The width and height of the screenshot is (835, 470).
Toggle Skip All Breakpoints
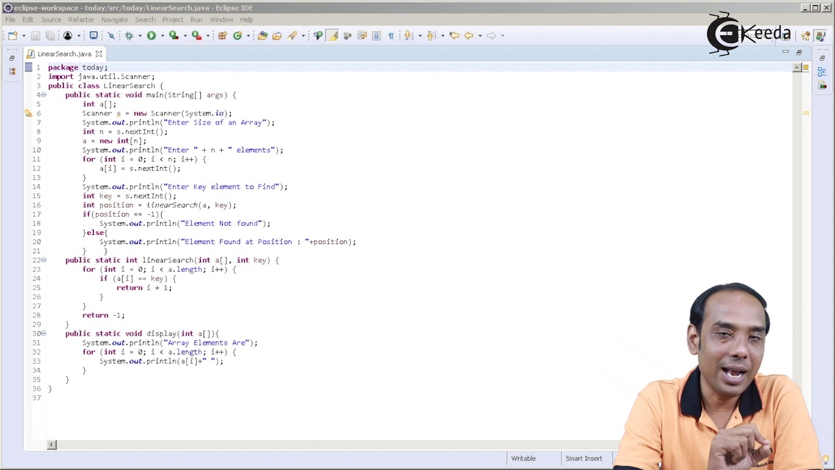(111, 36)
